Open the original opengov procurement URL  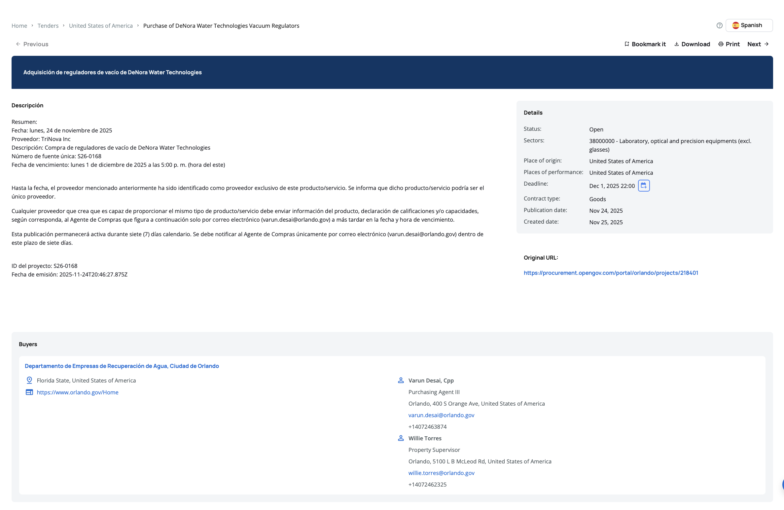point(611,273)
